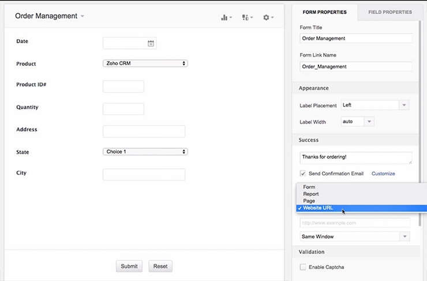Focus the Quantity input field

pos(123,109)
